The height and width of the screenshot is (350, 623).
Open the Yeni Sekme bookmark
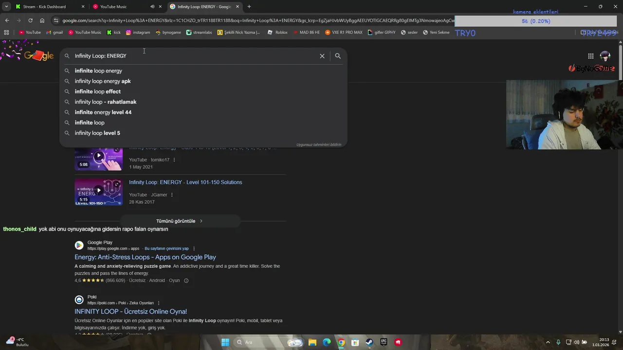point(436,33)
